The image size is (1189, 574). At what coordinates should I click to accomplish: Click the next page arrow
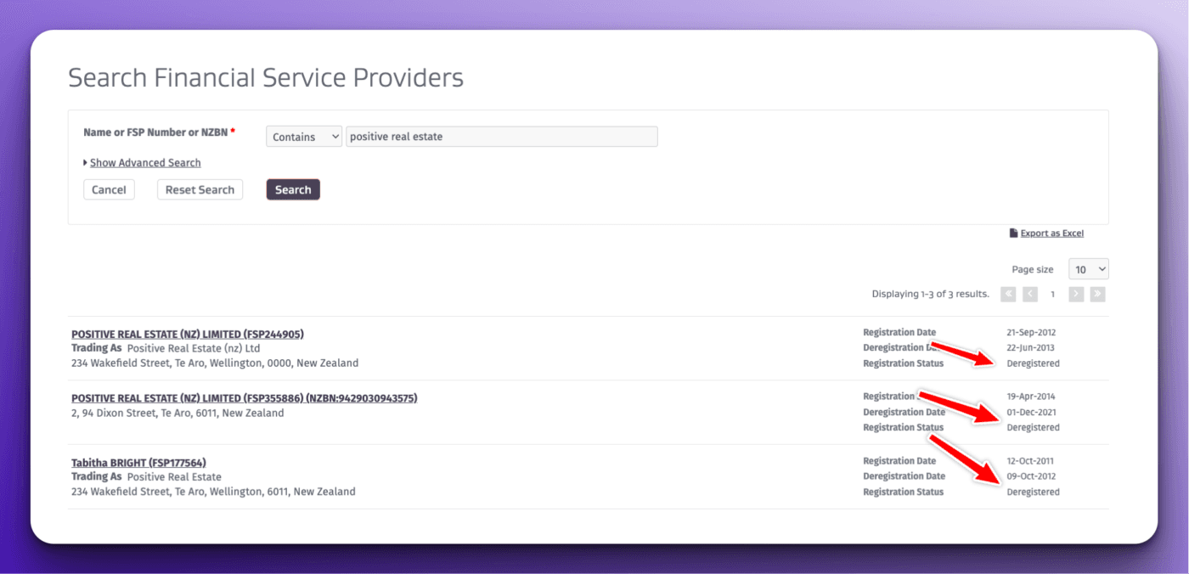[1076, 294]
